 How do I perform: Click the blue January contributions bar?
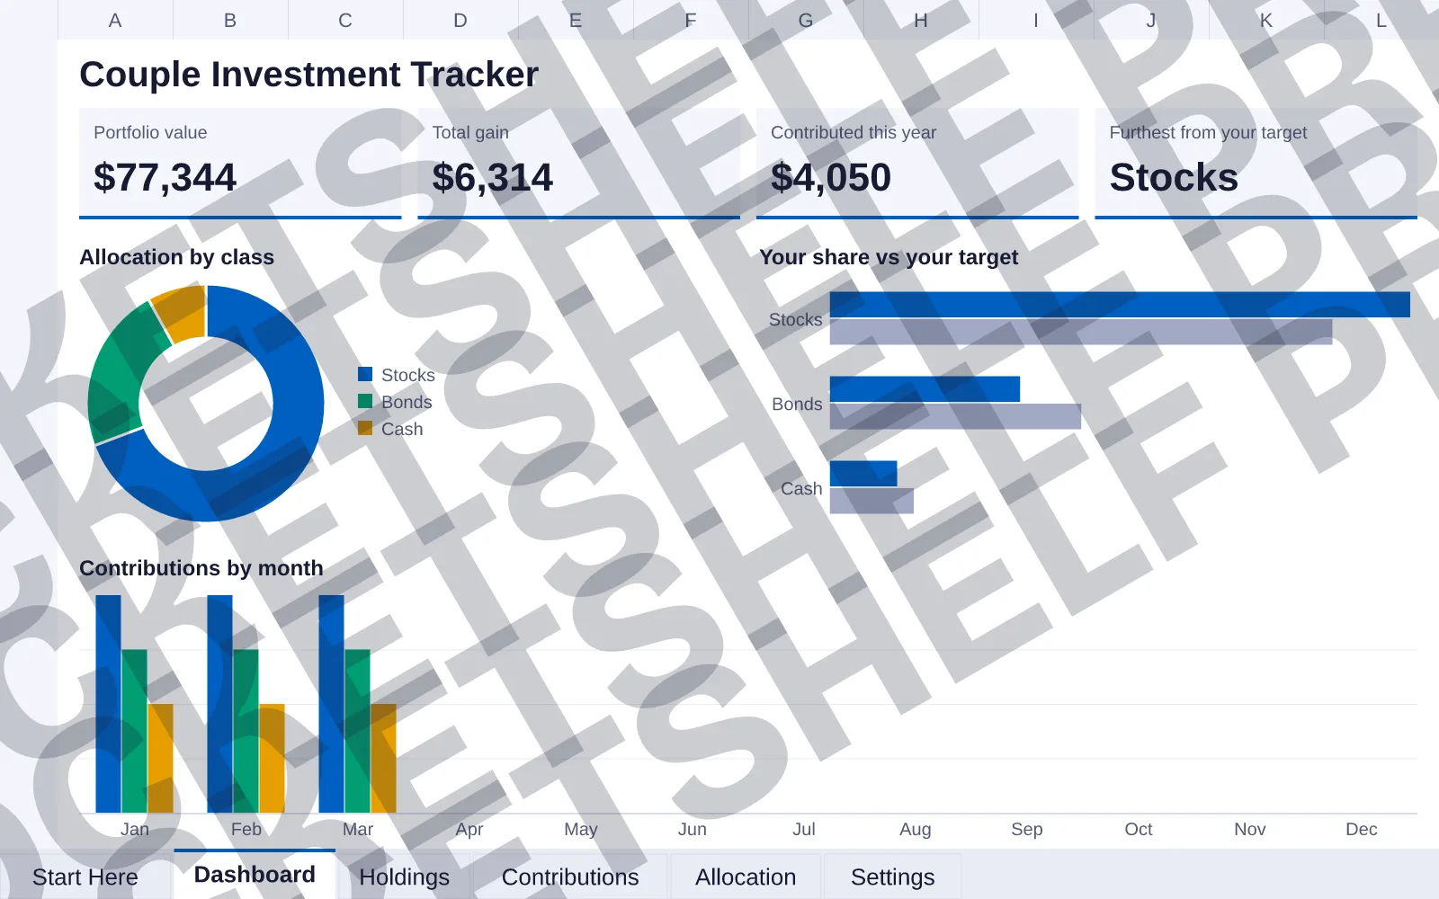click(x=108, y=704)
